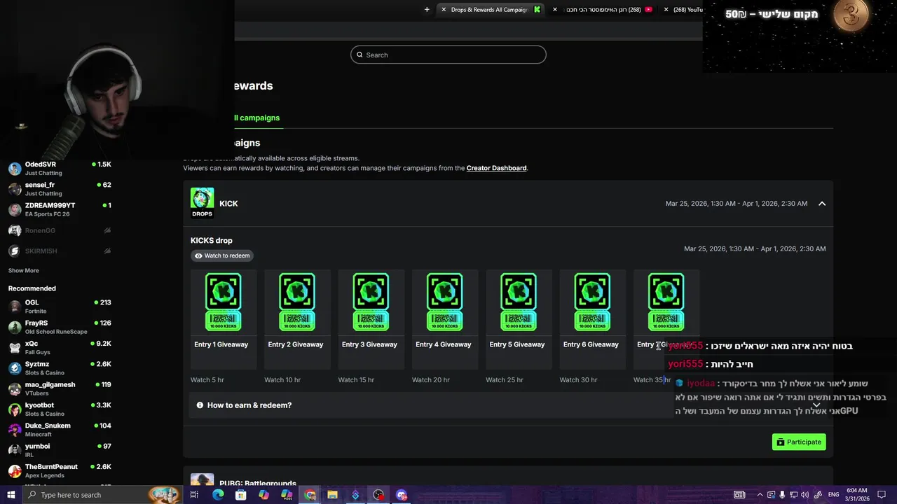Switch to Chrome on the taskbar
897x504 pixels.
pyautogui.click(x=310, y=495)
